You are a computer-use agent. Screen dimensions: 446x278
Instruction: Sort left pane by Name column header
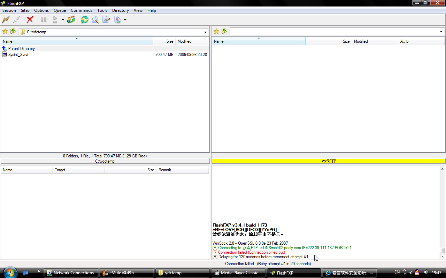tap(77, 41)
